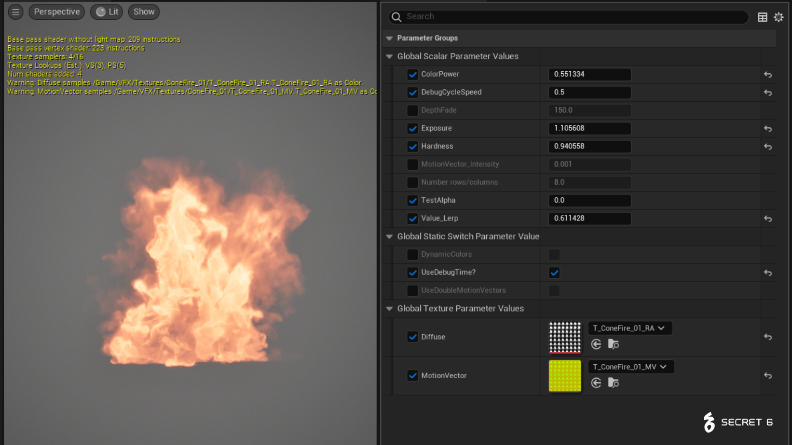Reset Hardness parameter with the revert arrow

[768, 147]
